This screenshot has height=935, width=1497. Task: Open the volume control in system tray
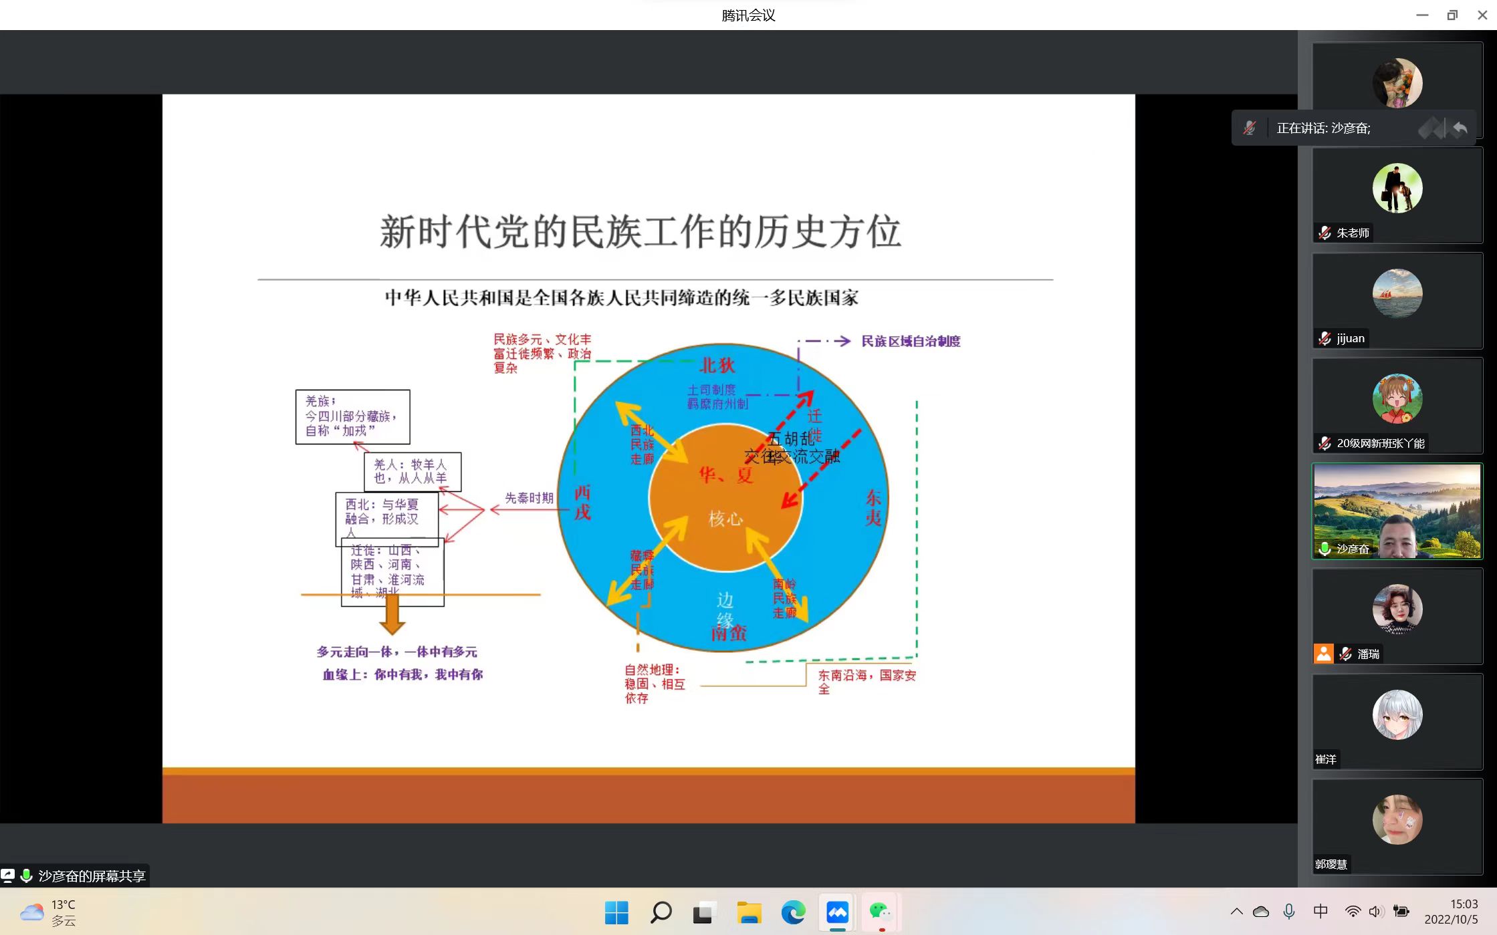pos(1375,912)
